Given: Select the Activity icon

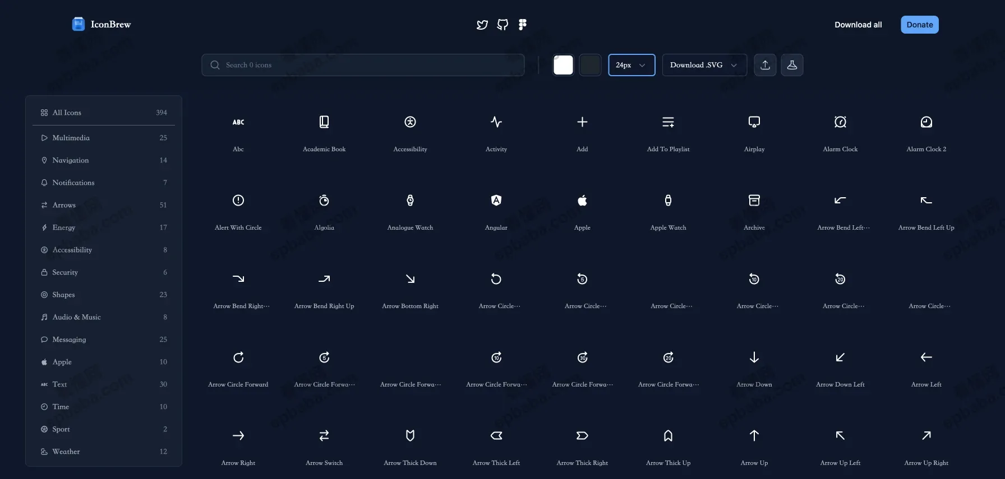Looking at the screenshot, I should click(496, 122).
